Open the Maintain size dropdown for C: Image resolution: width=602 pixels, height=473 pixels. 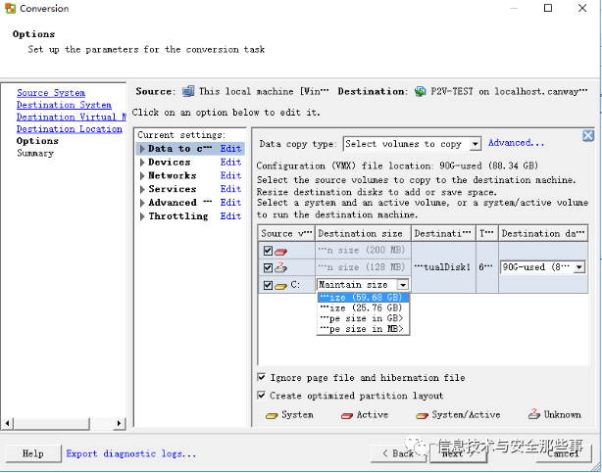coord(402,285)
